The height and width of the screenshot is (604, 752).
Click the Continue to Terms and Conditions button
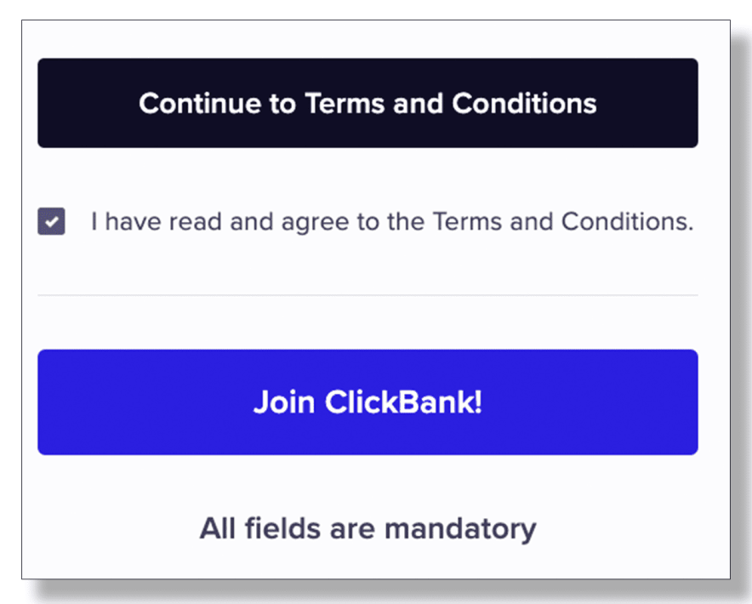[x=367, y=103]
